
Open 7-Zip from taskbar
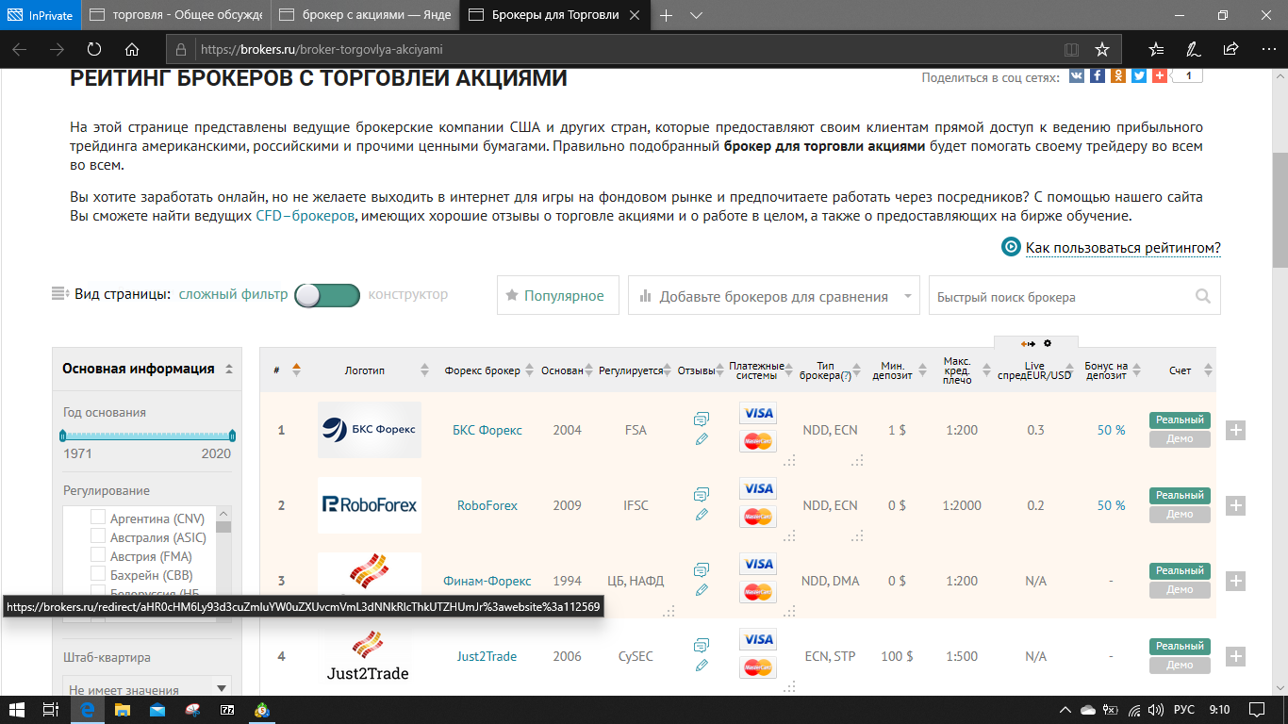(x=227, y=709)
